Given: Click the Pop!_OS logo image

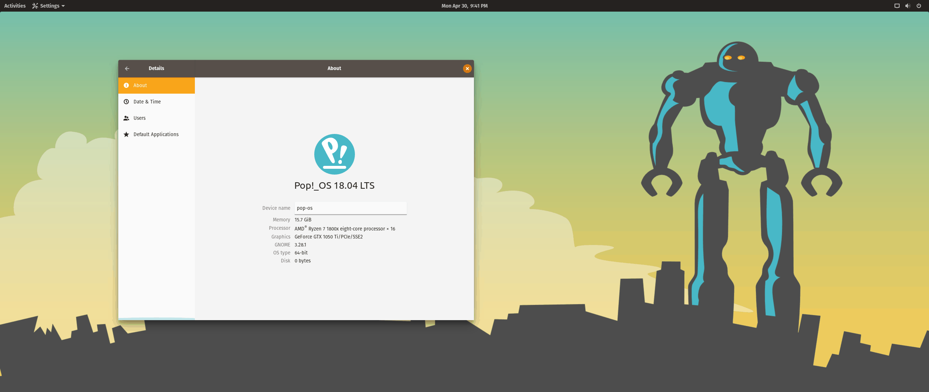Looking at the screenshot, I should 334,154.
